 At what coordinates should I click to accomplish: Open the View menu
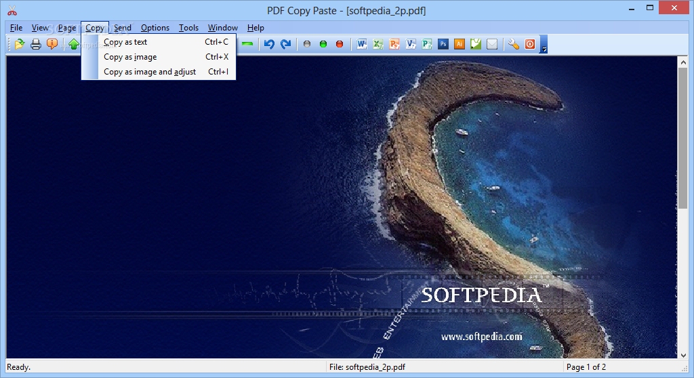point(40,28)
